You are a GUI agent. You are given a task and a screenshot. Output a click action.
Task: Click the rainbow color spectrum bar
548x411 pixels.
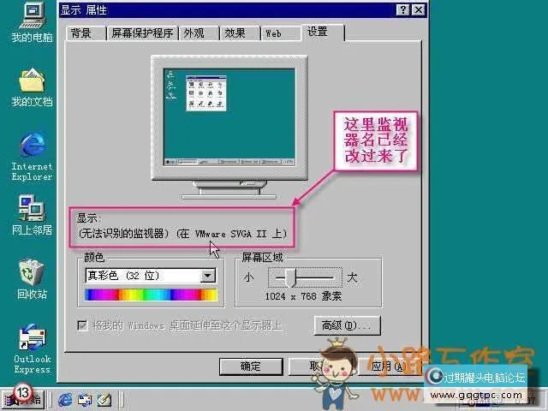(151, 295)
